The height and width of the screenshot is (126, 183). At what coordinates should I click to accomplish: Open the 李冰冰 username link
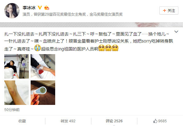29,8
